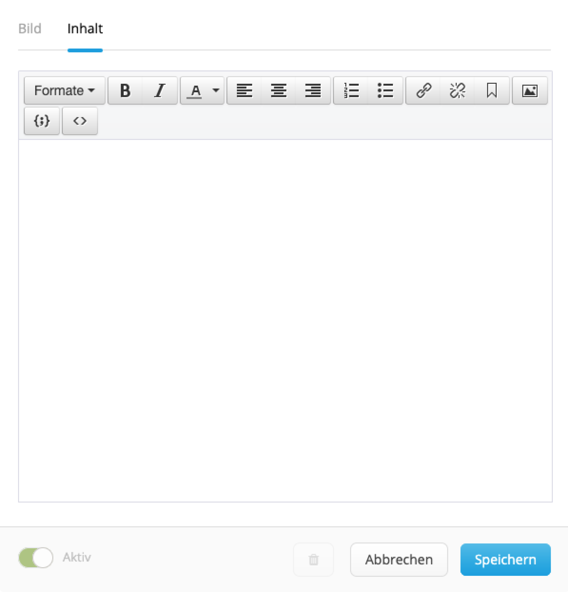The height and width of the screenshot is (592, 568).
Task: Apply bold formatting
Action: point(125,91)
